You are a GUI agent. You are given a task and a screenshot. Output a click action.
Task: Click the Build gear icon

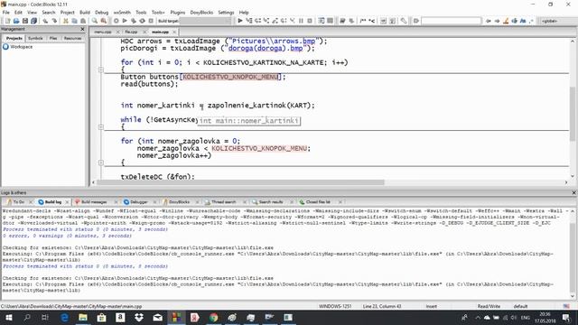click(x=117, y=21)
